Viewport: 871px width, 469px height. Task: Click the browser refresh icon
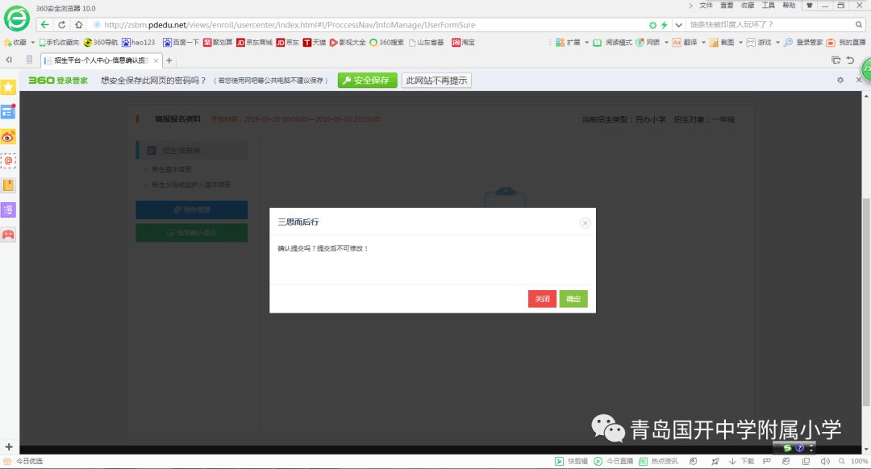click(x=62, y=25)
